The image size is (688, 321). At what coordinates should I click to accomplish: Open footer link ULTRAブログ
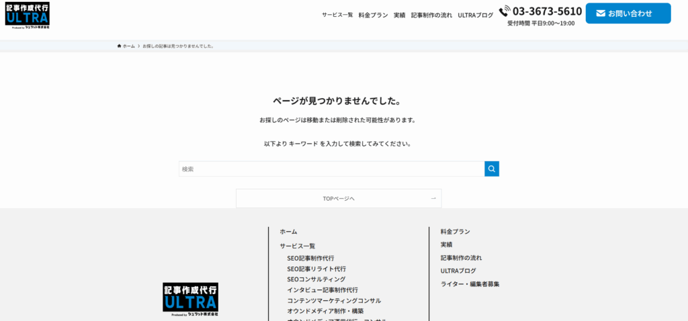(458, 271)
